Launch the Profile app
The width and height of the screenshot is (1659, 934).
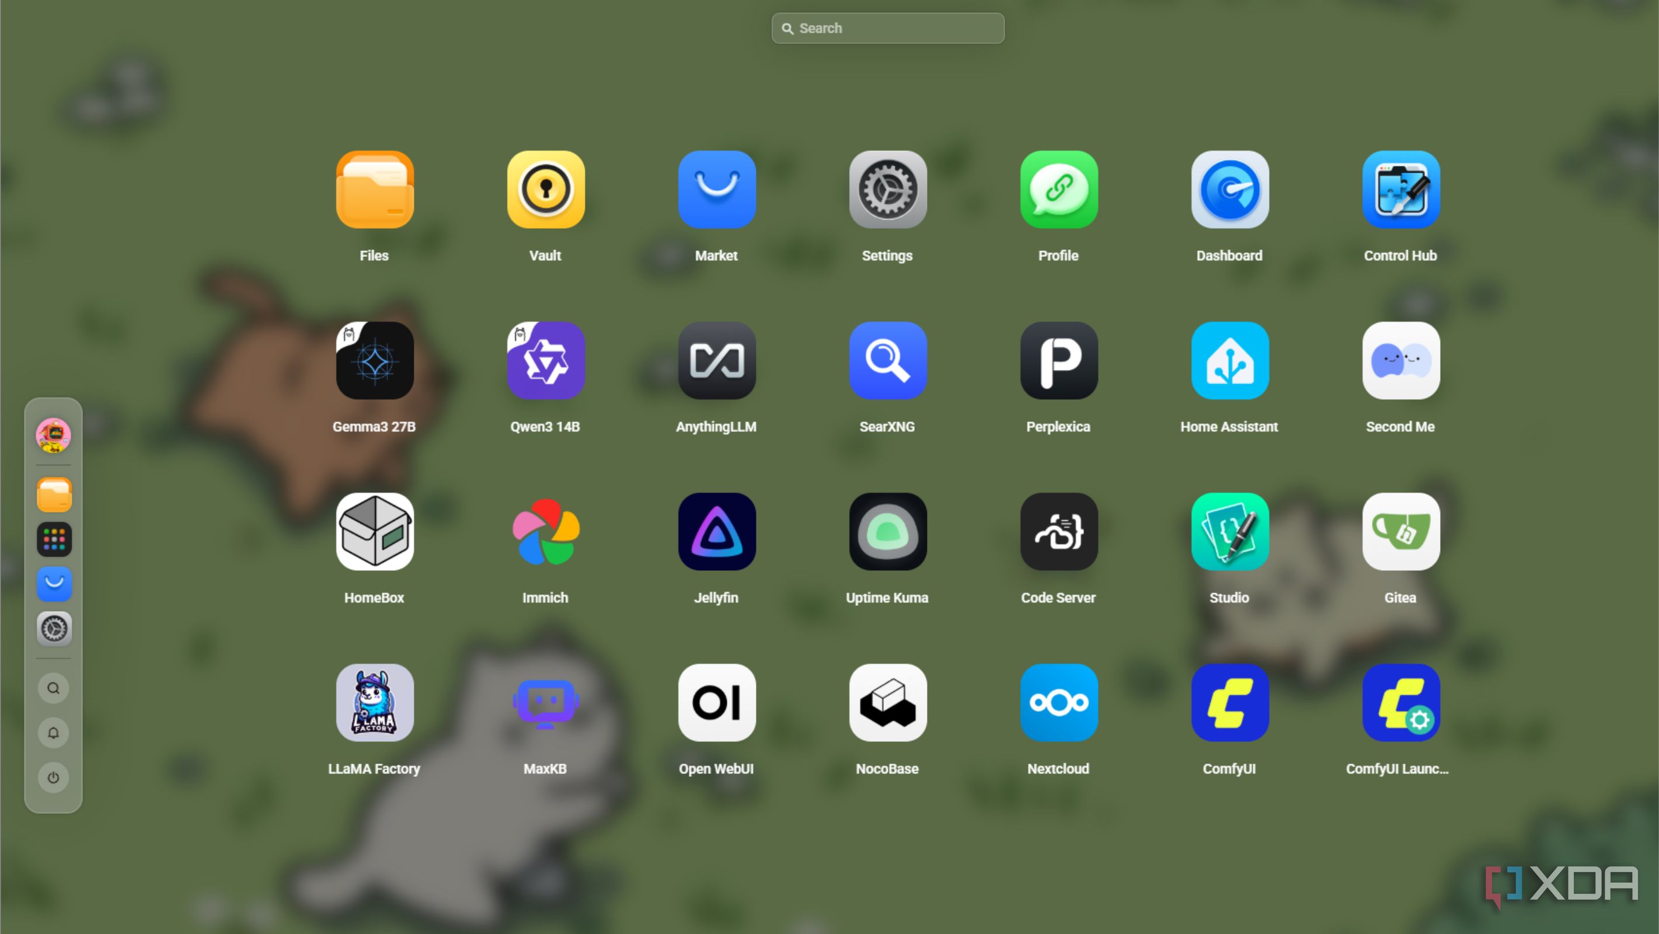(1059, 189)
